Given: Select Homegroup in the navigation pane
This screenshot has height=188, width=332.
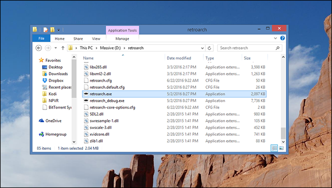Looking at the screenshot, I should [56, 134].
